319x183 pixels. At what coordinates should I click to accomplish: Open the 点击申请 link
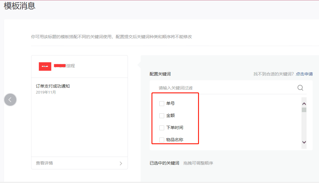(x=304, y=74)
